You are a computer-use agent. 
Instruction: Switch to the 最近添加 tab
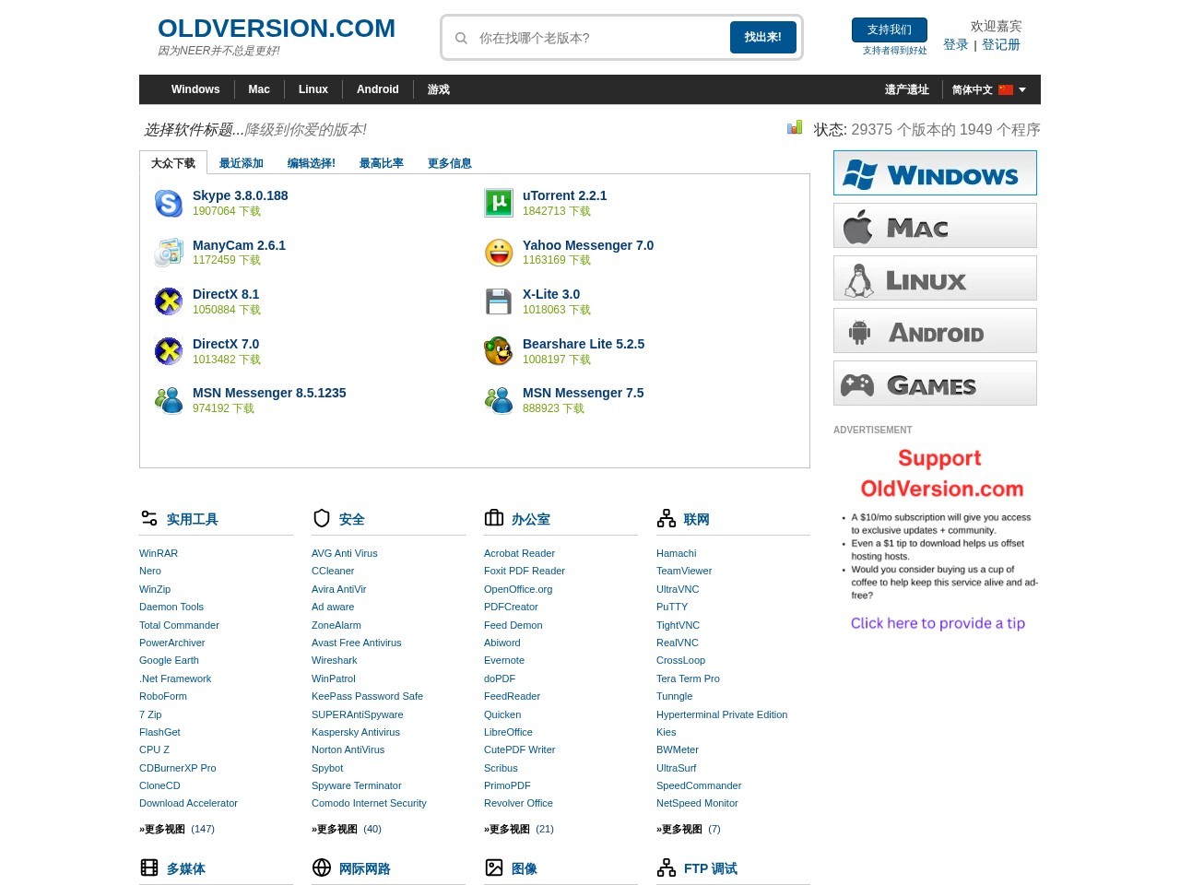[x=242, y=163]
